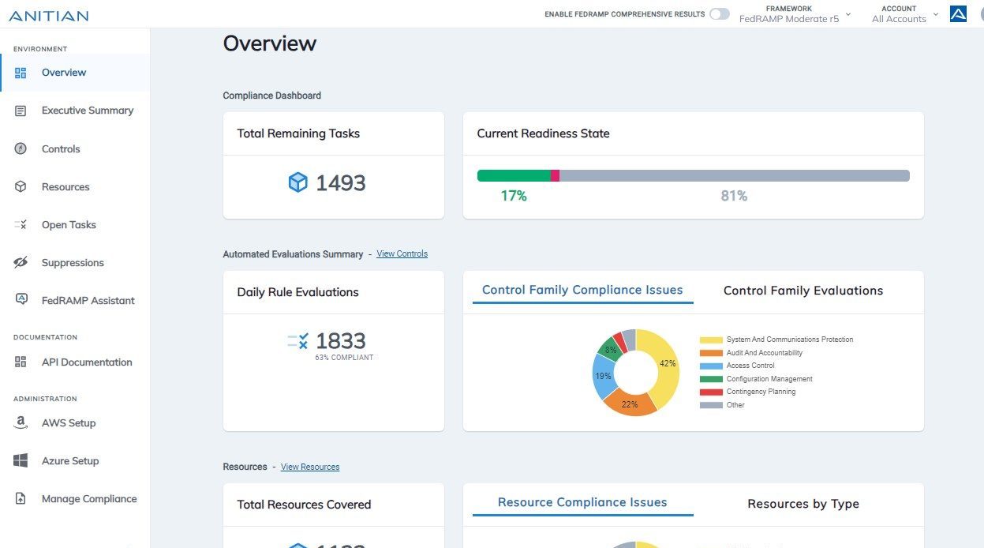Click the Current Readiness State heading
The height and width of the screenshot is (548, 984).
pos(543,133)
